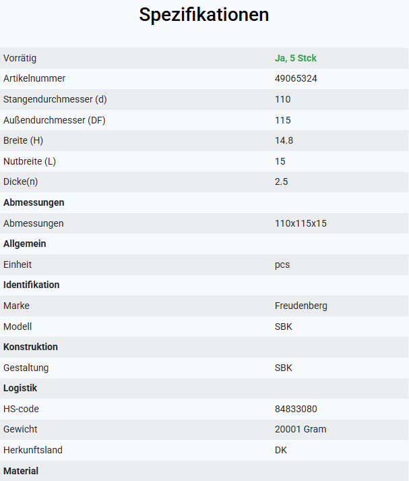This screenshot has height=481, width=409.
Task: Select the stock value Ja, 5 Stck
Action: click(296, 58)
